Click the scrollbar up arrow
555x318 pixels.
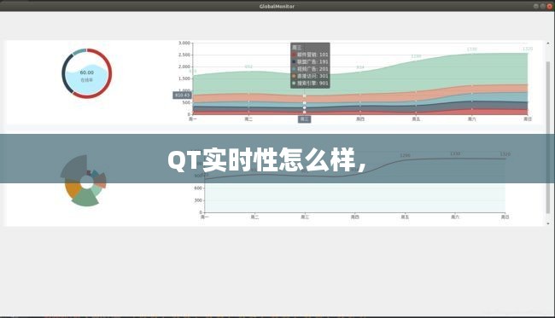(548, 43)
